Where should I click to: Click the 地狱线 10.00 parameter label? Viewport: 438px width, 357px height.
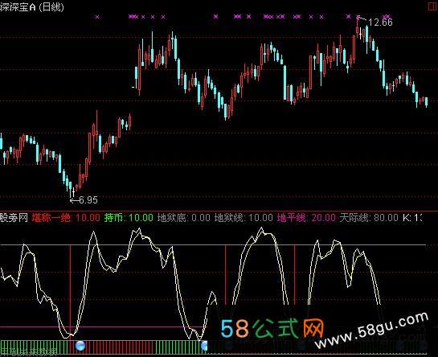tap(244, 218)
